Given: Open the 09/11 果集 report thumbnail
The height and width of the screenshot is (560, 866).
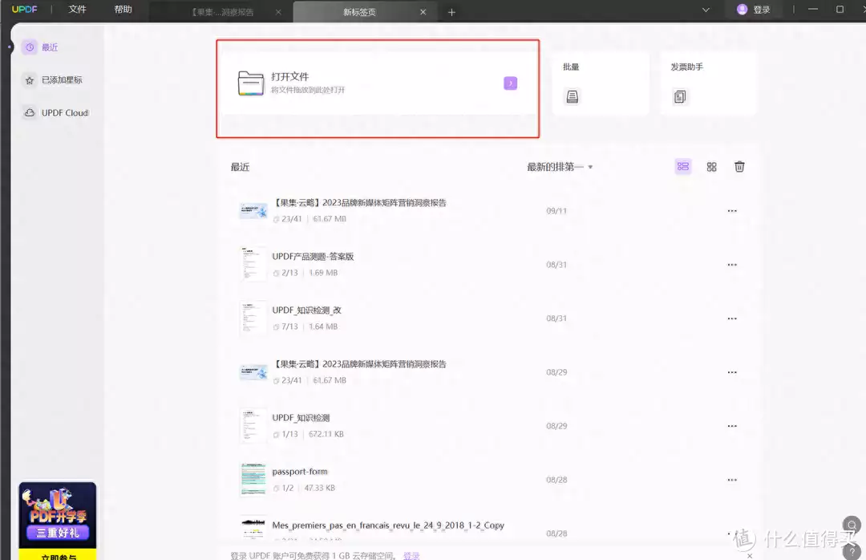Looking at the screenshot, I should (253, 211).
